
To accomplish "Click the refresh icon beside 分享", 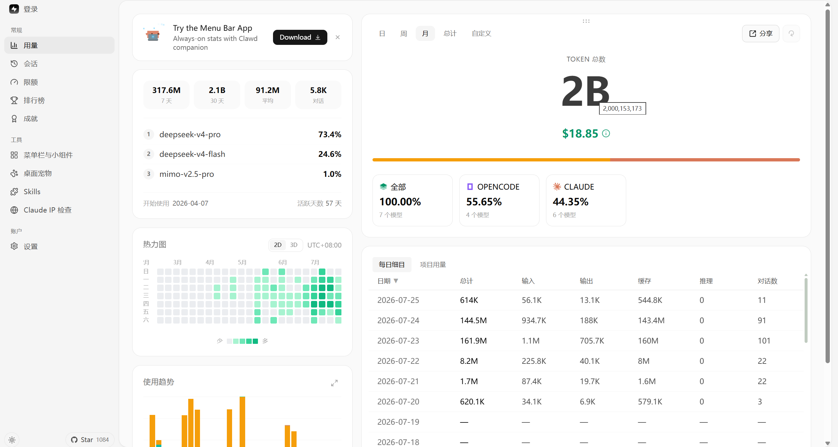I will [x=791, y=33].
